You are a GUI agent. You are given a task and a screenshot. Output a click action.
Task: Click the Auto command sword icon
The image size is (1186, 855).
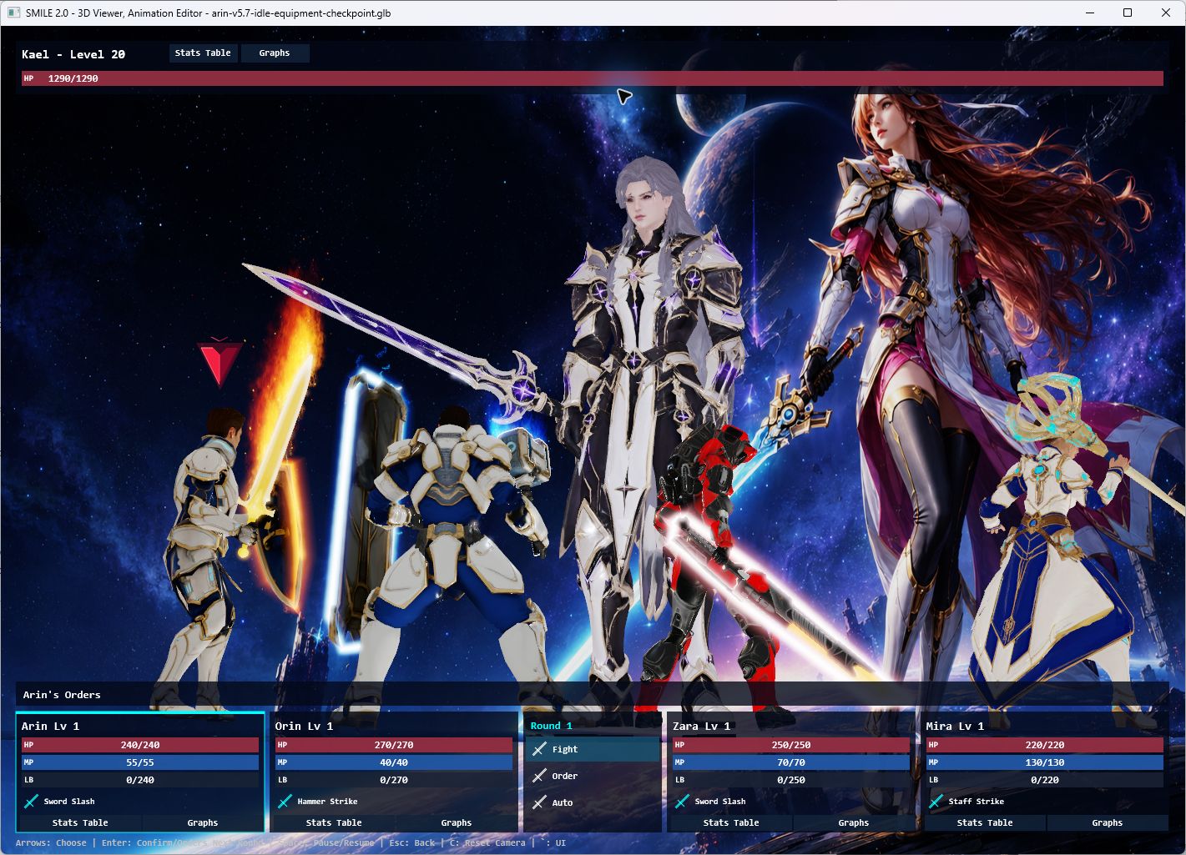(539, 802)
